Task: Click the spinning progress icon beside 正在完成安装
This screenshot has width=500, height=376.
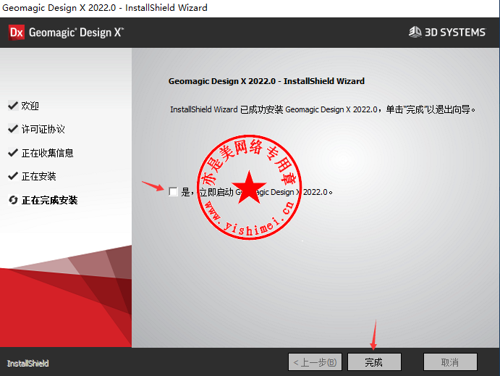Action: (13, 200)
